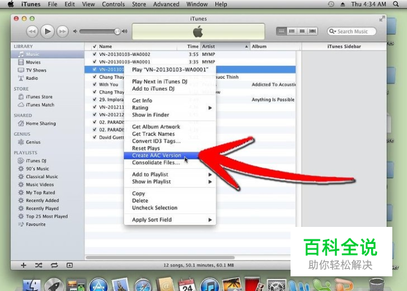Sort by the Name column header

pyautogui.click(x=137, y=46)
